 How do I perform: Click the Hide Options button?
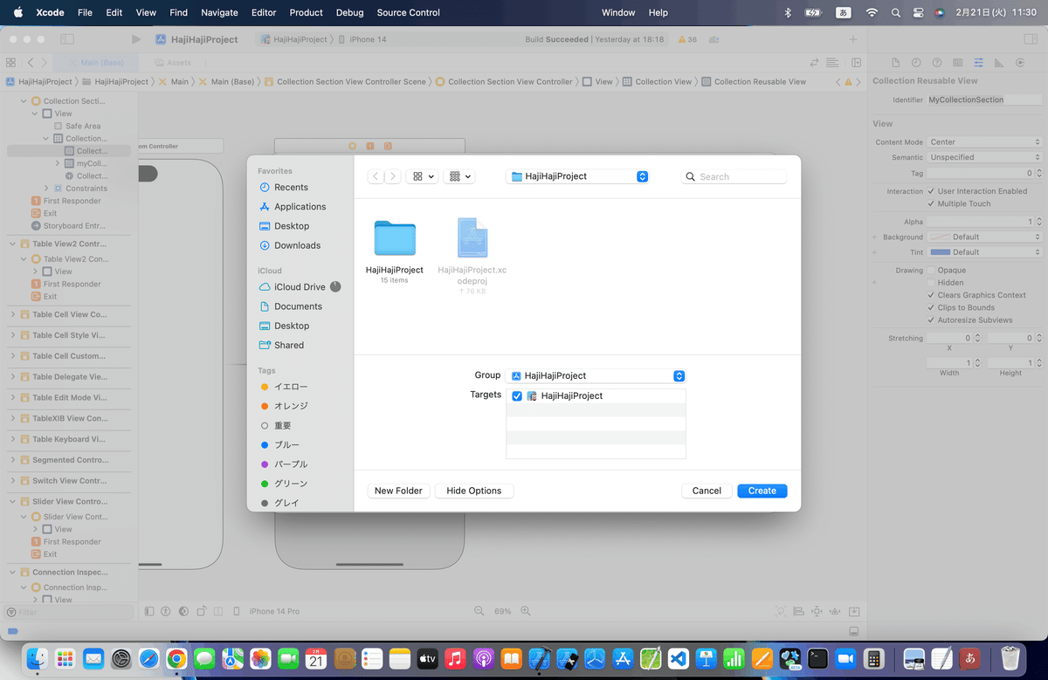coord(474,491)
